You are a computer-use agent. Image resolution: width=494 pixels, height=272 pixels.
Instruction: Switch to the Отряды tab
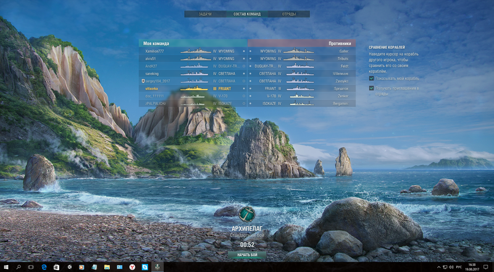[289, 14]
